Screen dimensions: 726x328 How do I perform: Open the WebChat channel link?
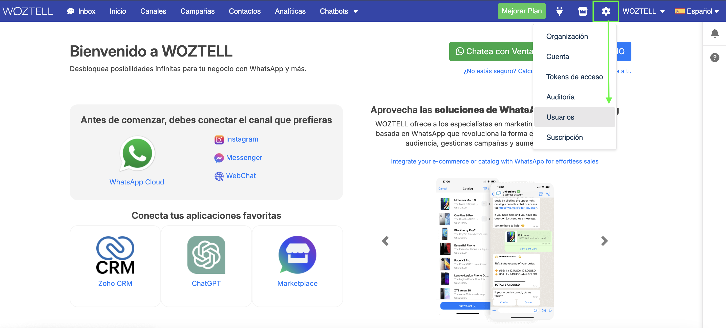[241, 176]
